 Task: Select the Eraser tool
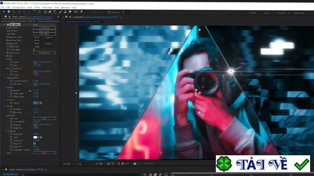[x=70, y=12]
